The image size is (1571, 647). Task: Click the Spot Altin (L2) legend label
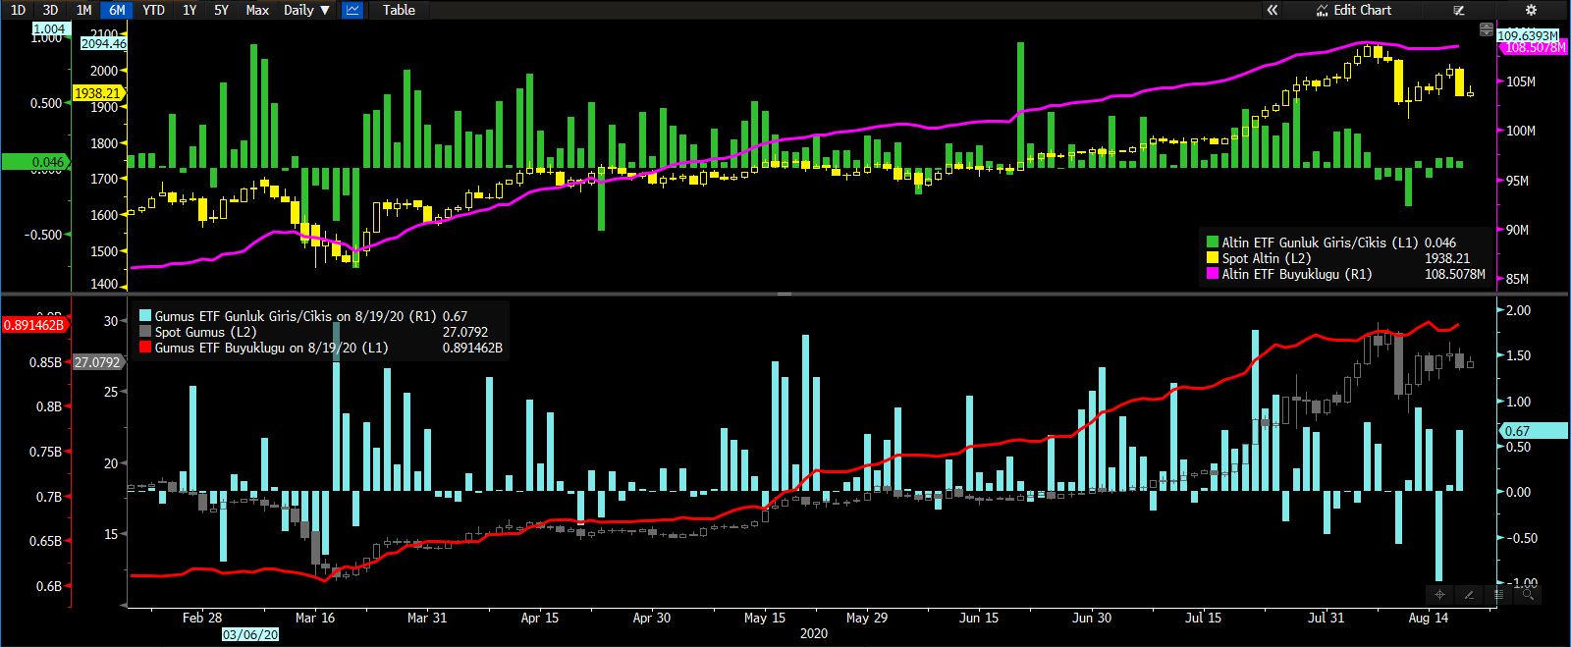point(1267,258)
